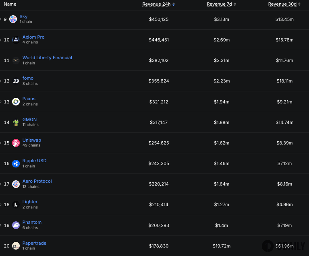Click Papertrade's 24h revenue $178,830
Screen dimensions: 309x256
click(x=159, y=246)
